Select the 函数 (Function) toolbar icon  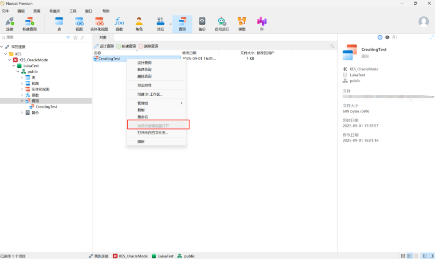(119, 23)
